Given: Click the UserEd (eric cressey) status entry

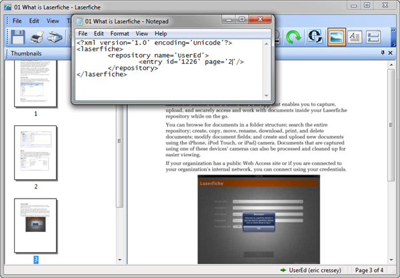Looking at the screenshot, I should coord(315,271).
